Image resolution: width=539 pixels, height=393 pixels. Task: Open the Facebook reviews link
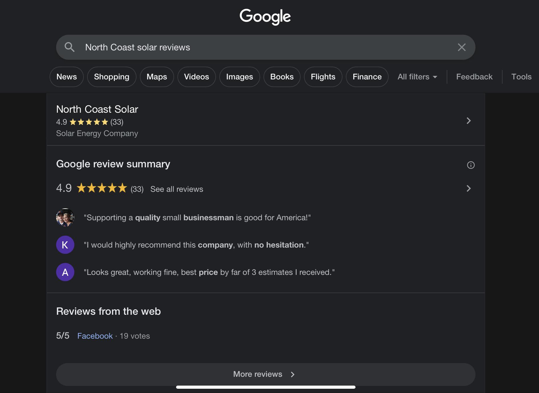(x=95, y=336)
